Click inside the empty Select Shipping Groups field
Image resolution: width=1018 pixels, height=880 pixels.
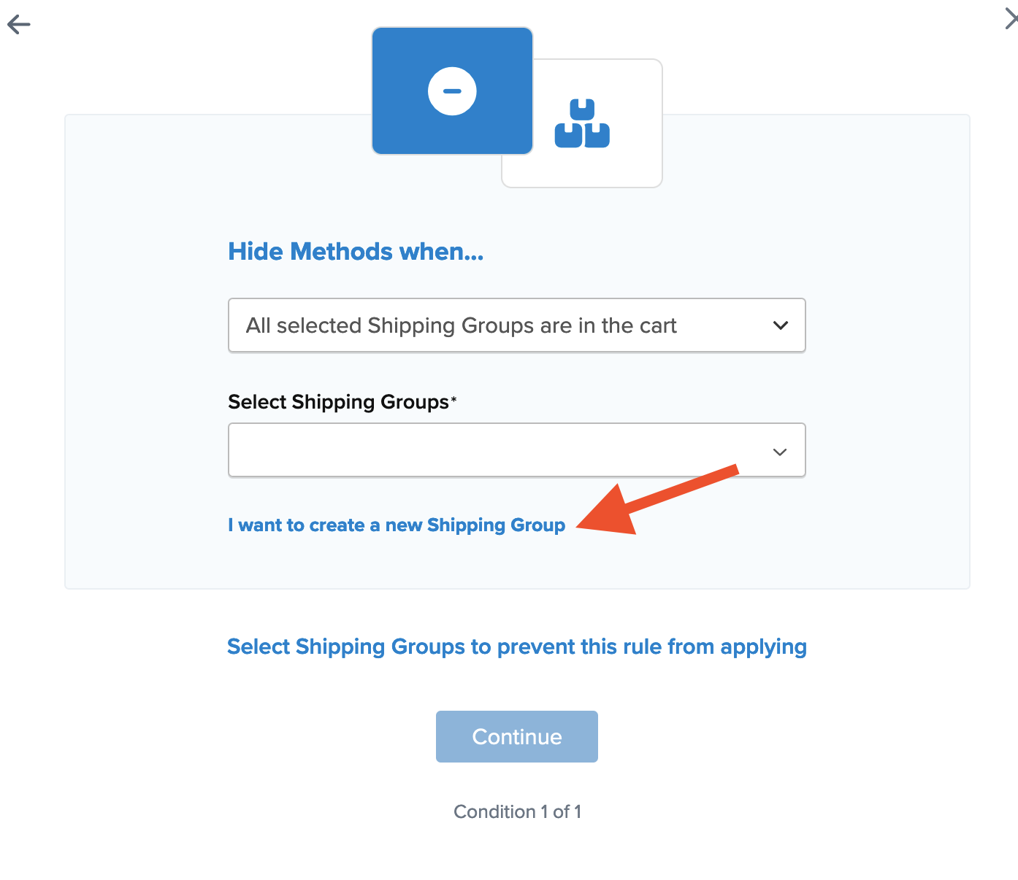point(497,450)
